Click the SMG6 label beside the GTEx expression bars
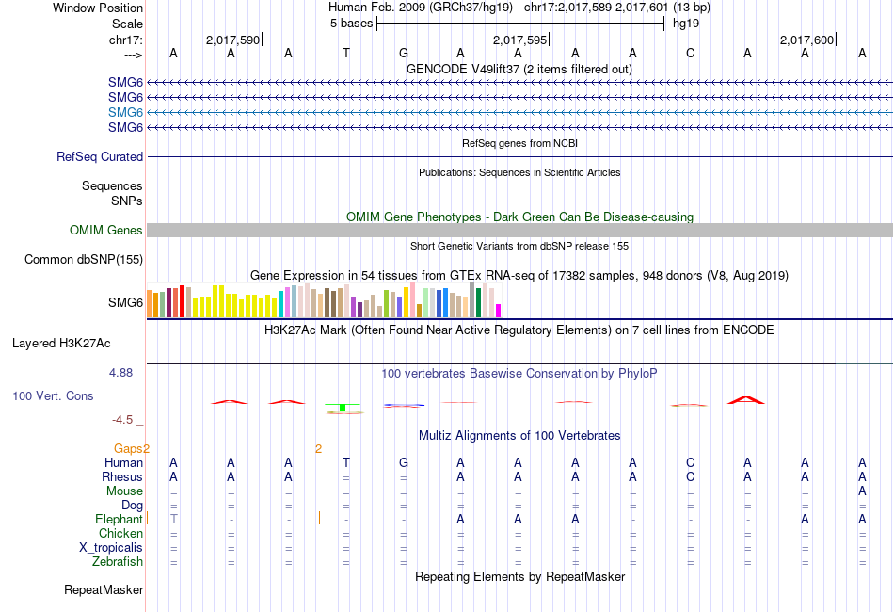894x612 pixels. pos(125,302)
